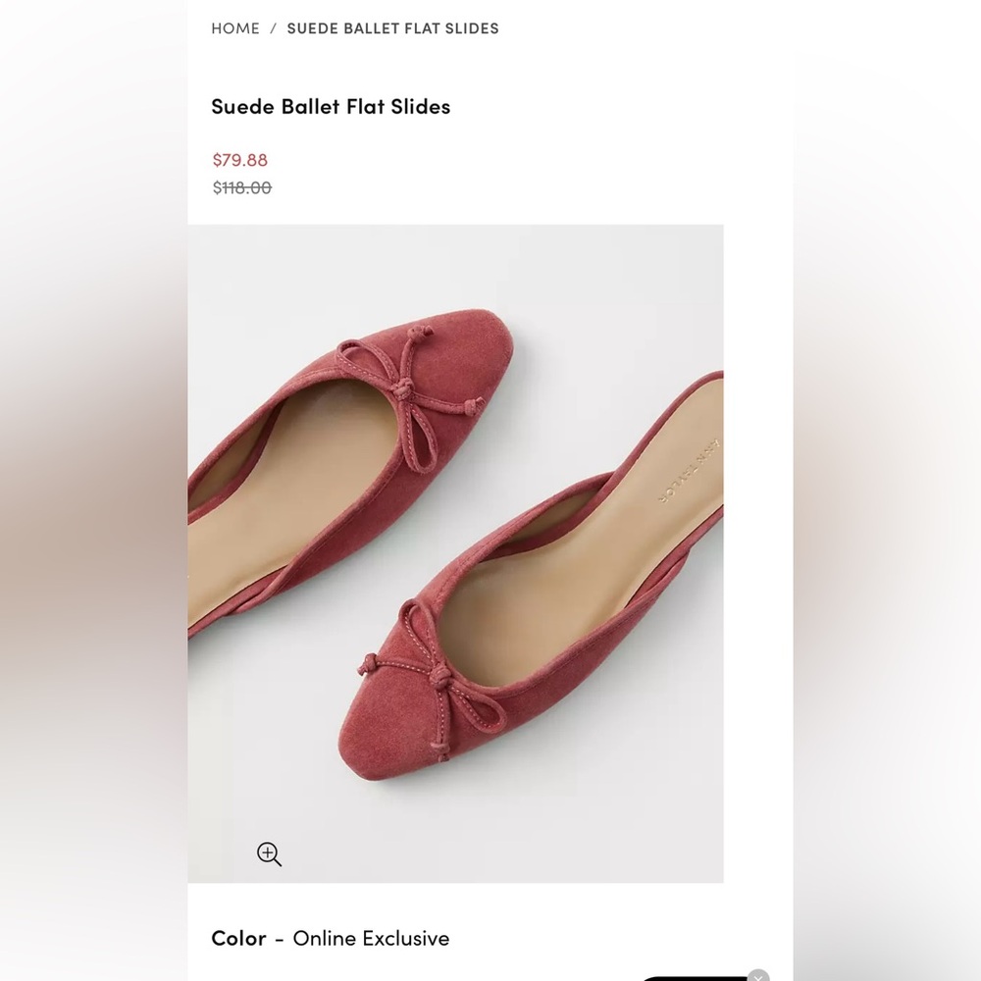Image resolution: width=981 pixels, height=981 pixels.
Task: Select the Online Exclusive color text
Action: click(371, 938)
